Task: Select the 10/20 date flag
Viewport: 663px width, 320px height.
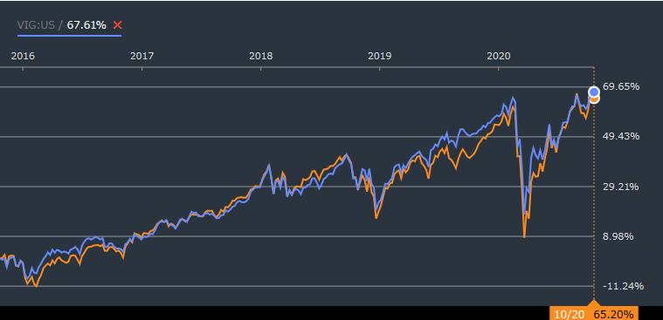Action: (570, 314)
